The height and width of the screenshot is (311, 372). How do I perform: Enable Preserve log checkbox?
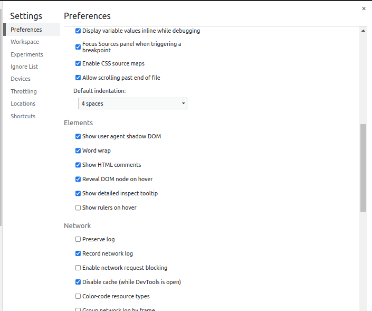78,239
